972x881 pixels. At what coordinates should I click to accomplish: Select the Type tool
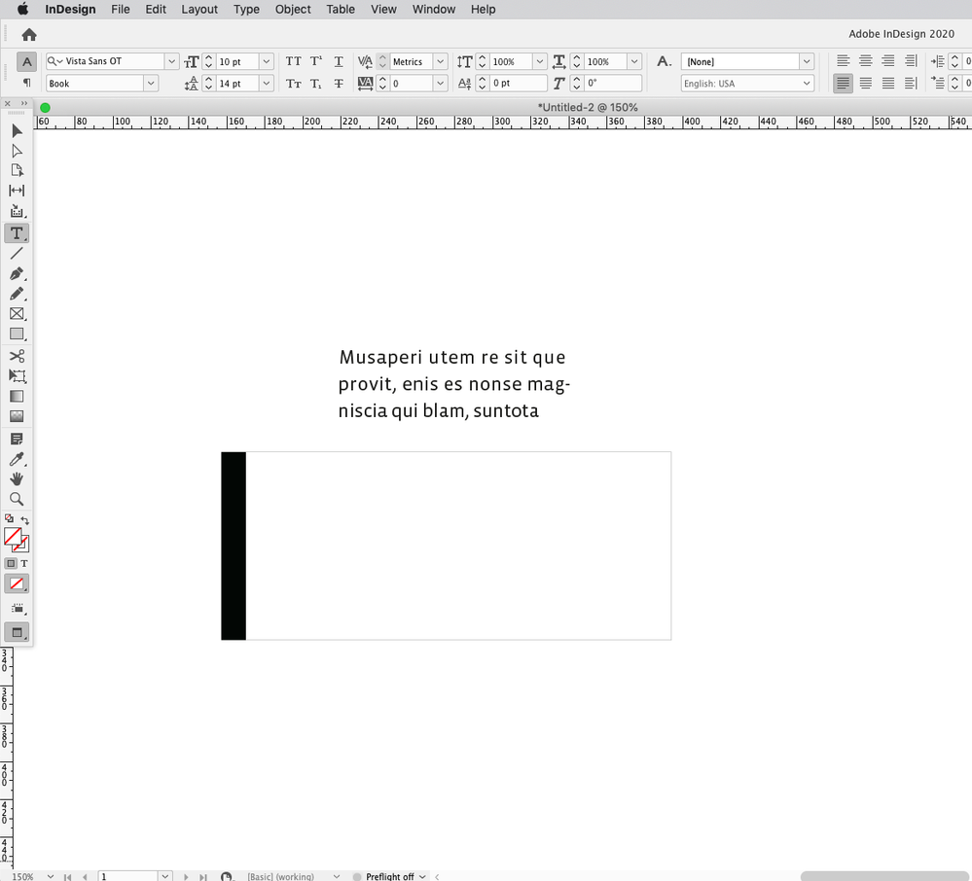[x=17, y=232]
